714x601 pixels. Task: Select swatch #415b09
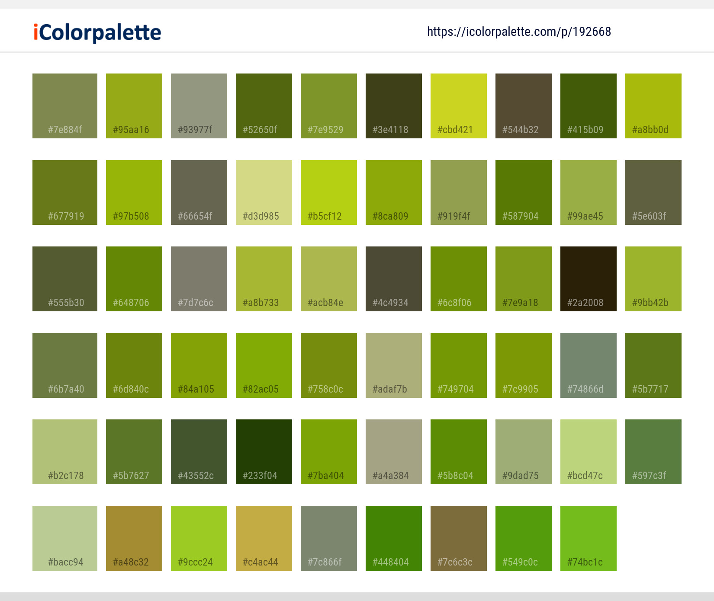(589, 106)
